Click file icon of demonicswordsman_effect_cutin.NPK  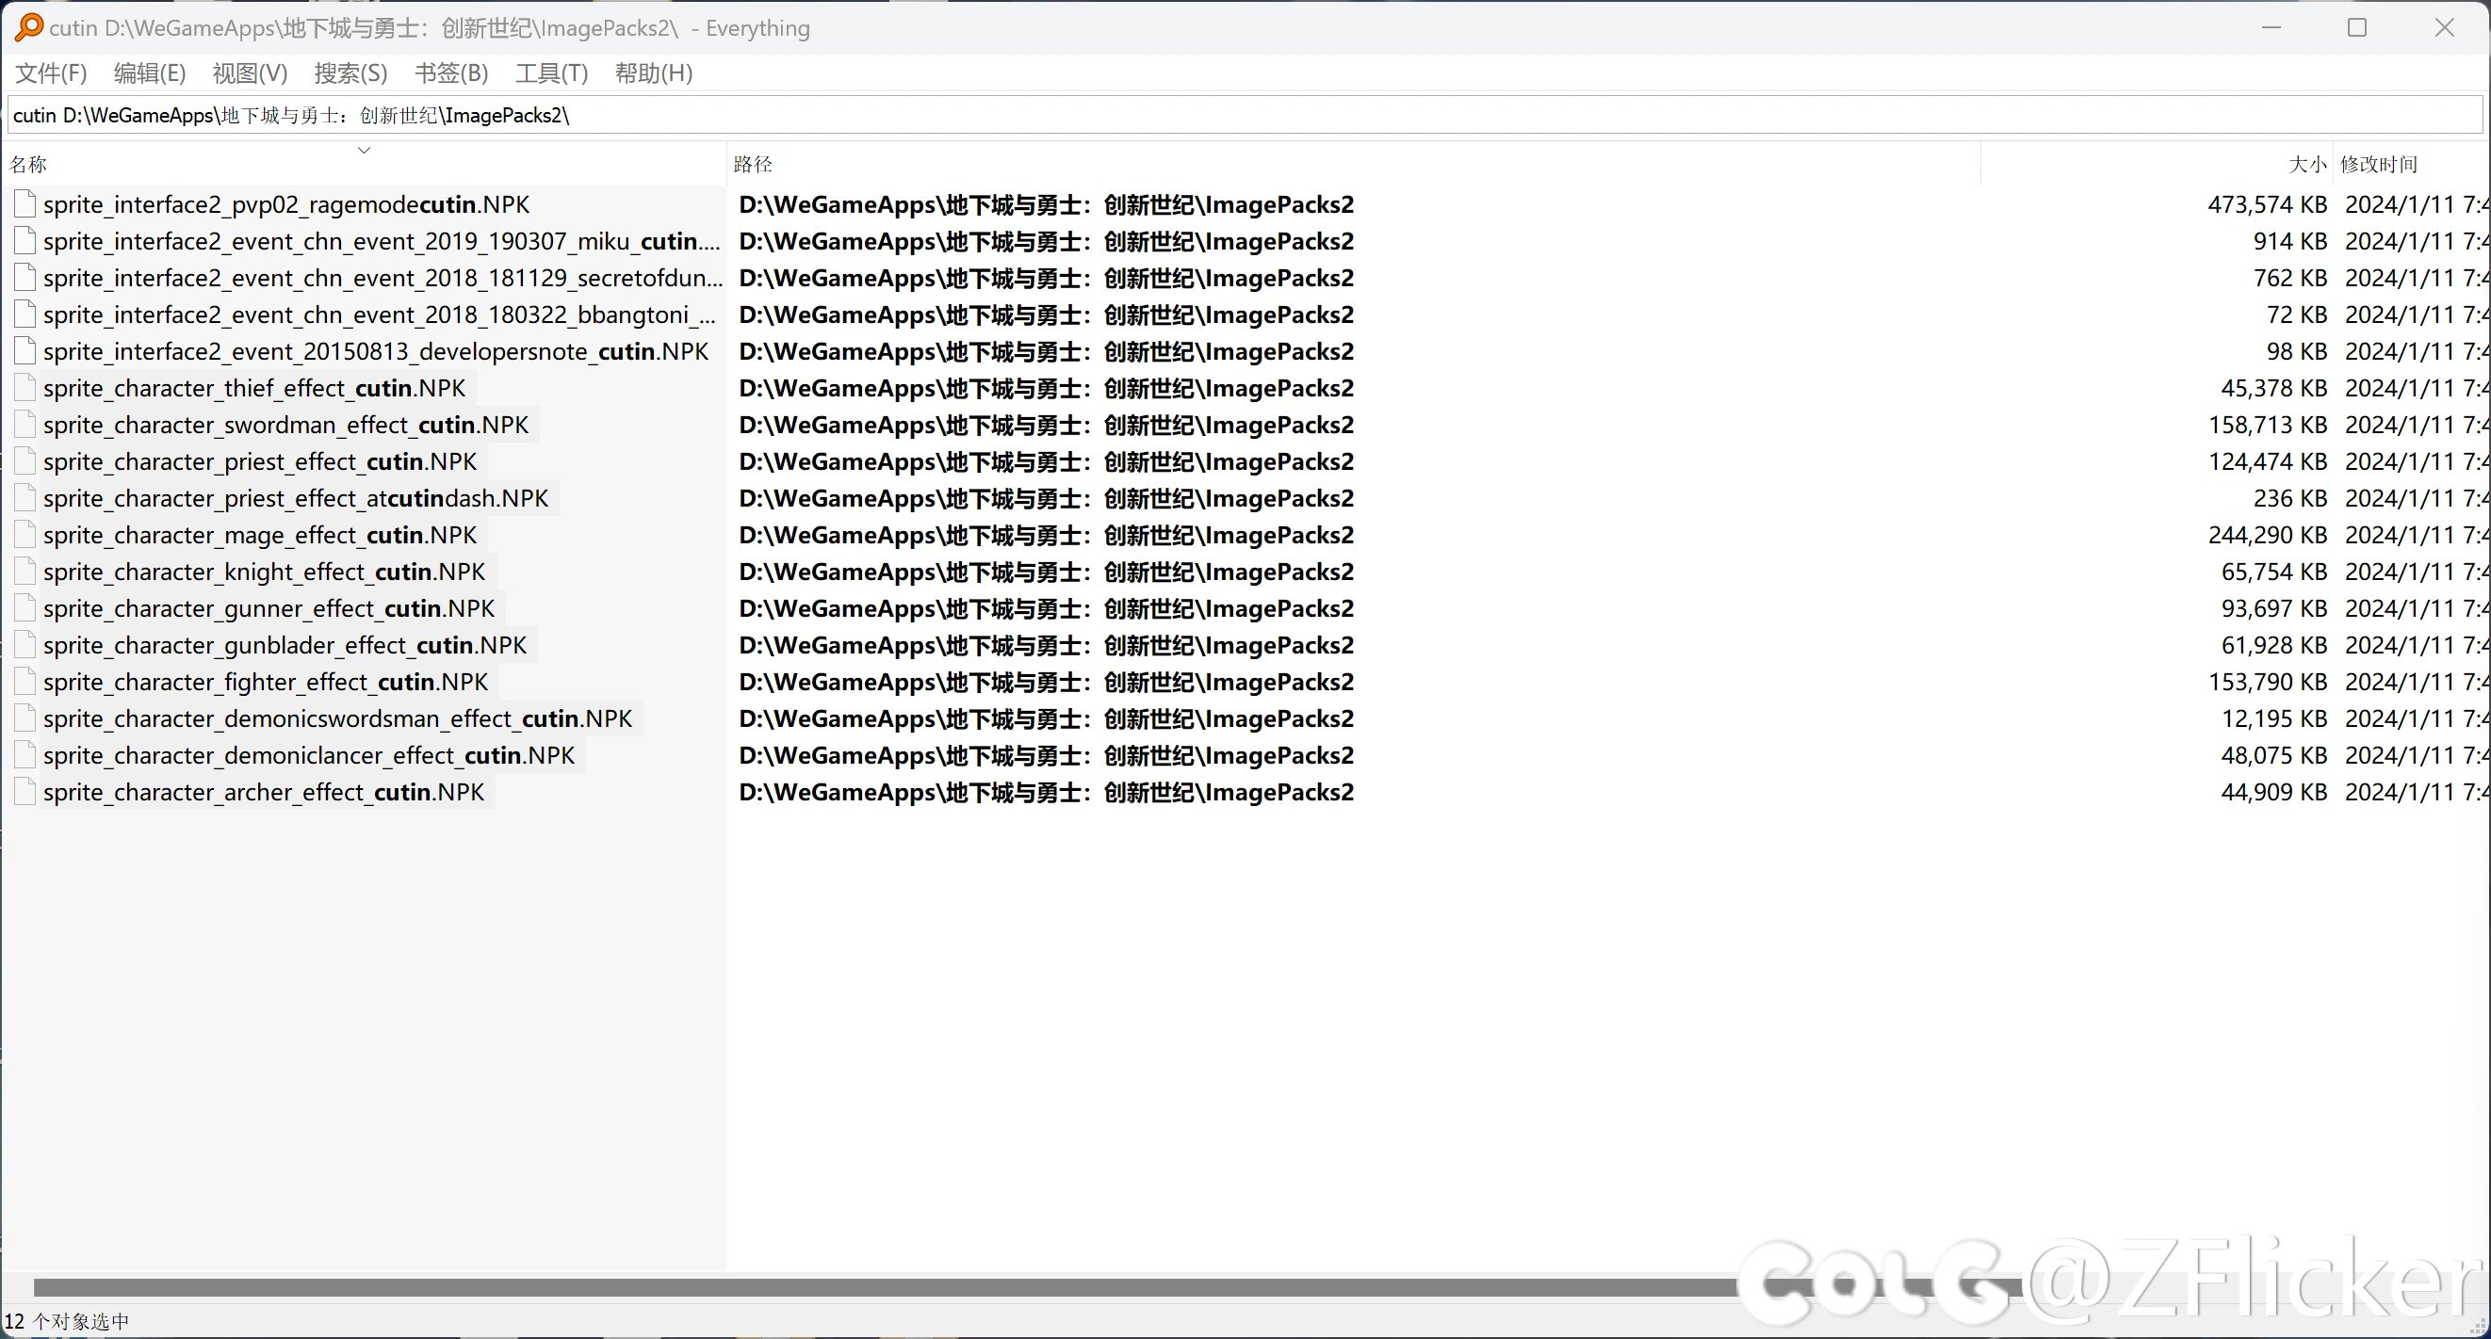(x=26, y=718)
